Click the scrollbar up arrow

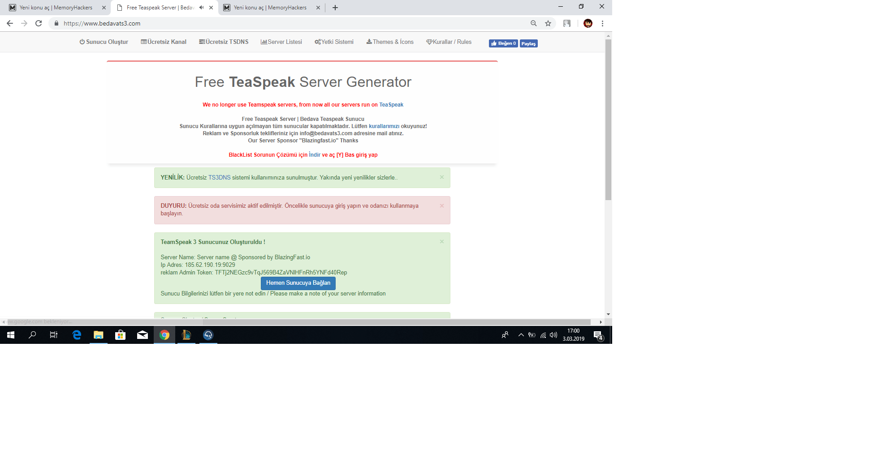pyautogui.click(x=608, y=35)
